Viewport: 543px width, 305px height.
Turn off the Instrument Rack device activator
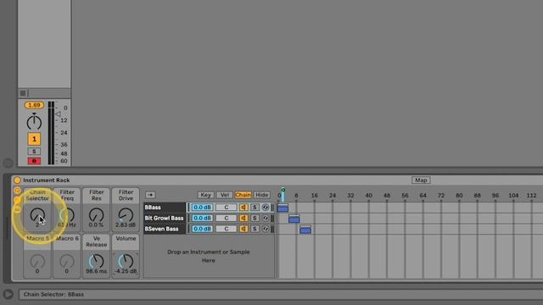(17, 180)
